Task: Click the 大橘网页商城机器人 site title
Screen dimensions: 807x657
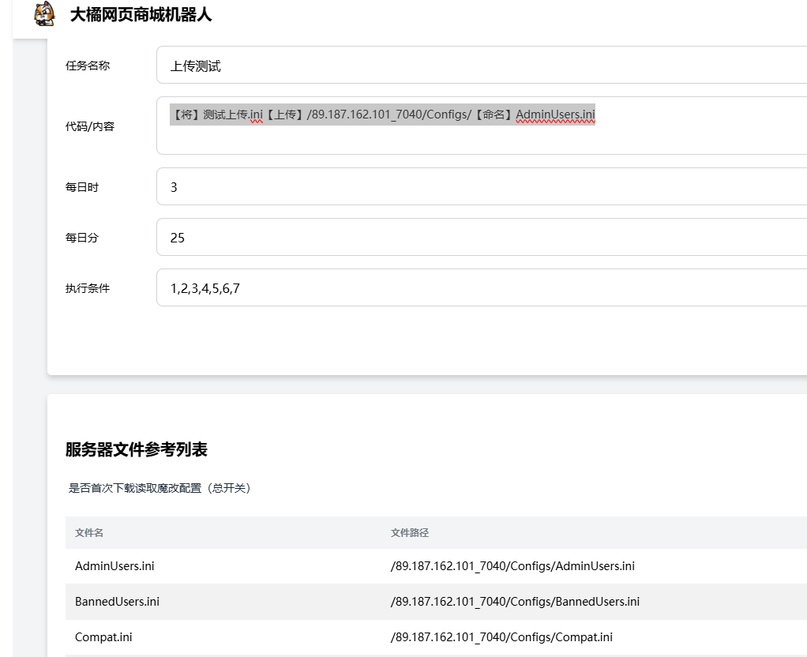Action: (141, 15)
